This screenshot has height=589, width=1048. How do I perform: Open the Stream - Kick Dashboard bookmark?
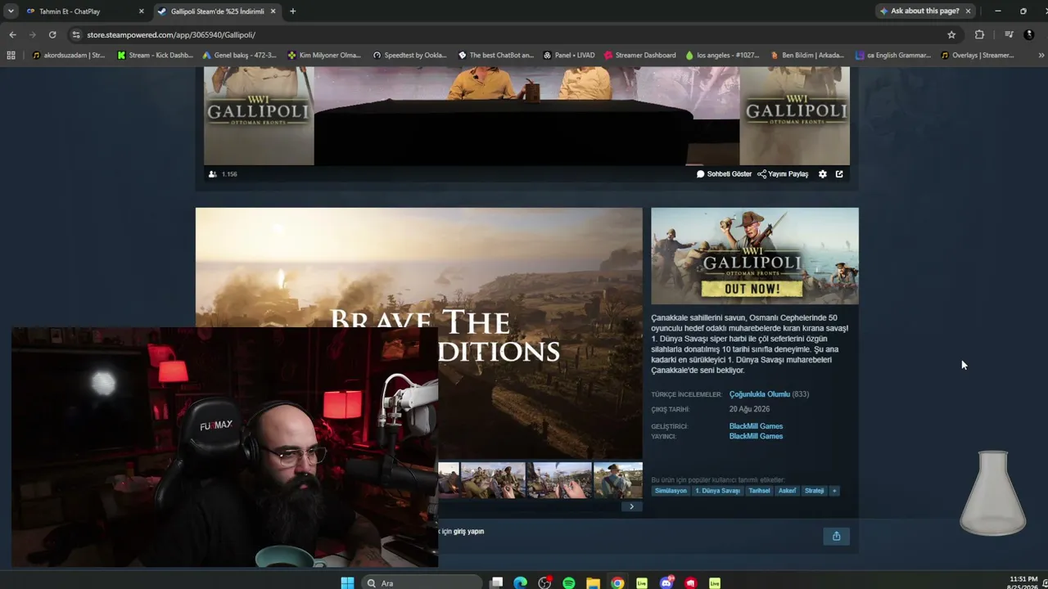click(156, 56)
